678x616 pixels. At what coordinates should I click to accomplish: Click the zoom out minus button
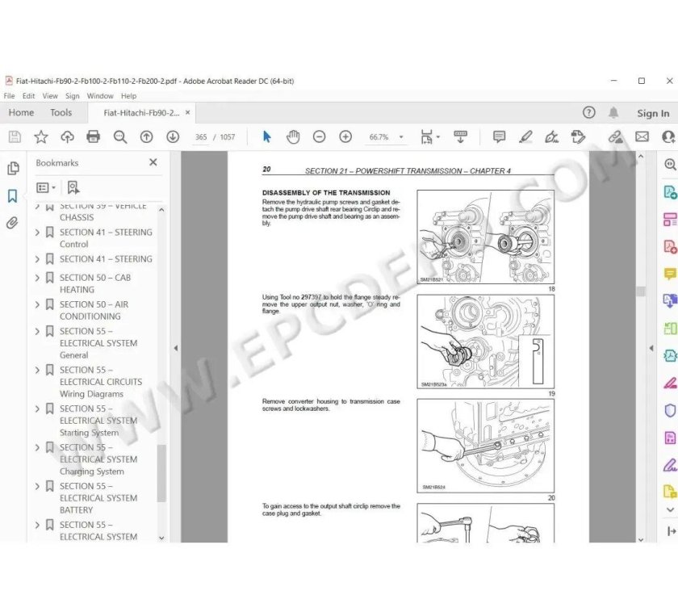pyautogui.click(x=319, y=136)
